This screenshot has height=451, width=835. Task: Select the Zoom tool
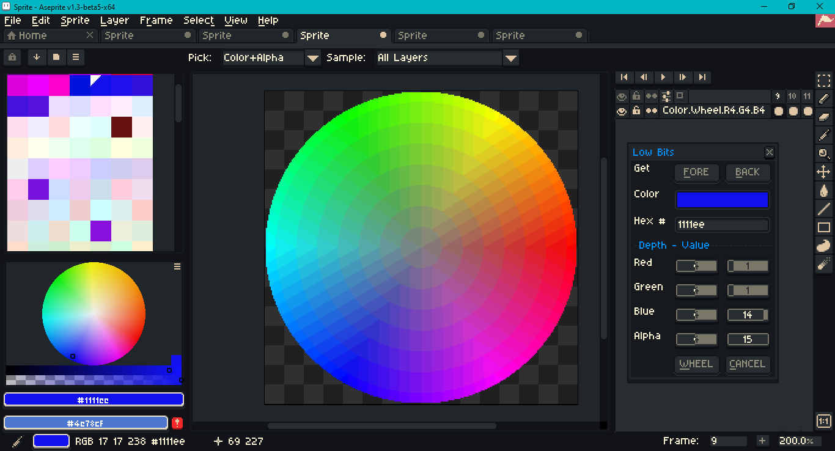pyautogui.click(x=823, y=154)
